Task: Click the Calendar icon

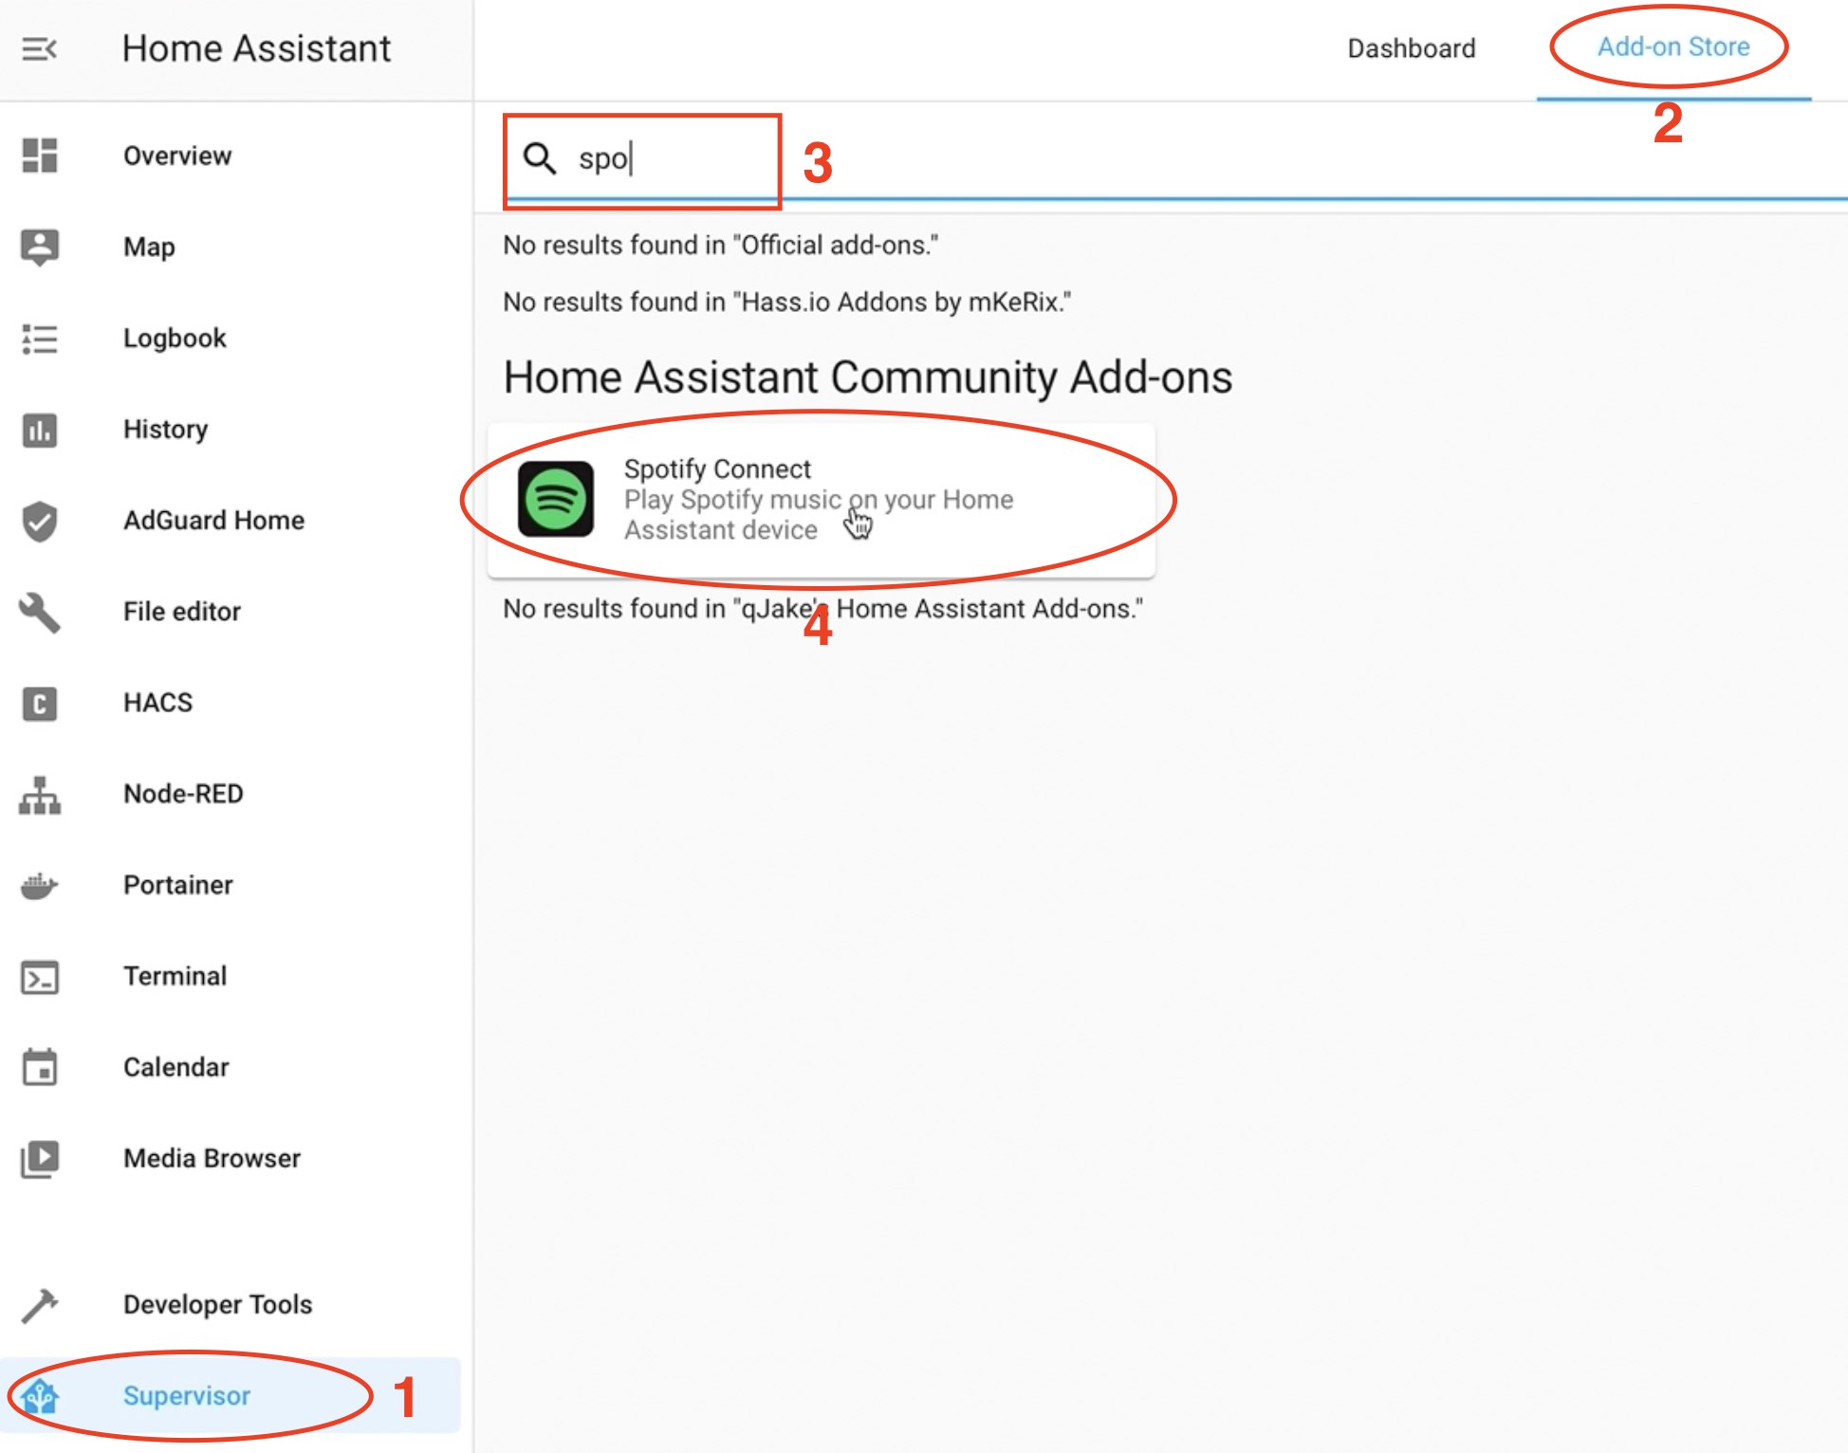Action: click(40, 1067)
